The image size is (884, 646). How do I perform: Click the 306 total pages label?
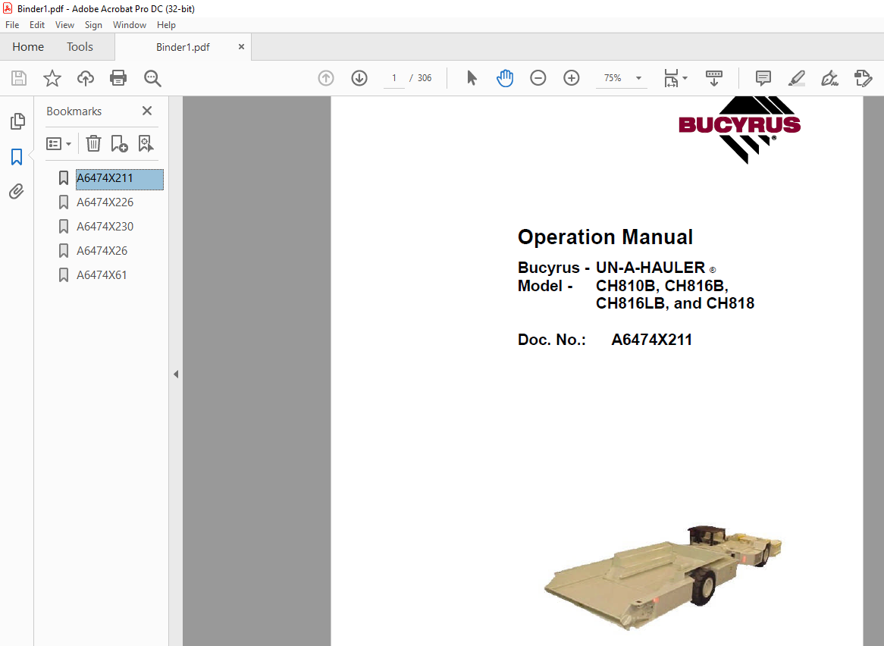(425, 78)
